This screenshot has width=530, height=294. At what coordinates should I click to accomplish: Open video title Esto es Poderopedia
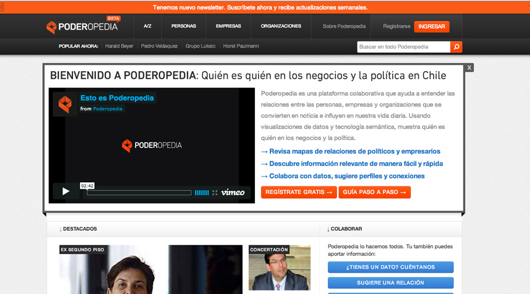click(x=117, y=98)
